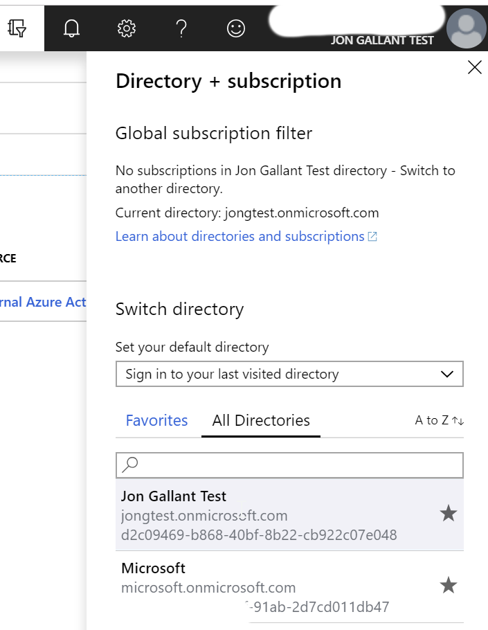Click the JON GALLANT TEST account name
Screen dimensions: 488x630
[382, 40]
